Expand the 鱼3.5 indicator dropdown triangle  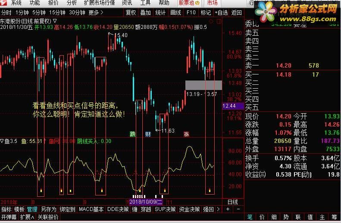pyautogui.click(x=2, y=141)
